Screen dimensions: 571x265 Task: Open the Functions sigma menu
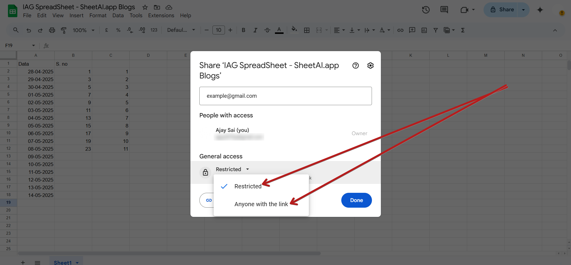(463, 30)
